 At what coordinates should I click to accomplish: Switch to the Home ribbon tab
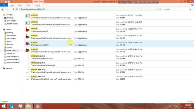[x=12, y=5]
